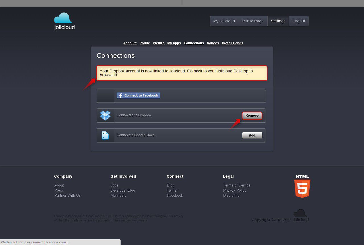The width and height of the screenshot is (364, 245).
Task: Click the jolicloud cloud logo in the header
Action: (x=63, y=18)
